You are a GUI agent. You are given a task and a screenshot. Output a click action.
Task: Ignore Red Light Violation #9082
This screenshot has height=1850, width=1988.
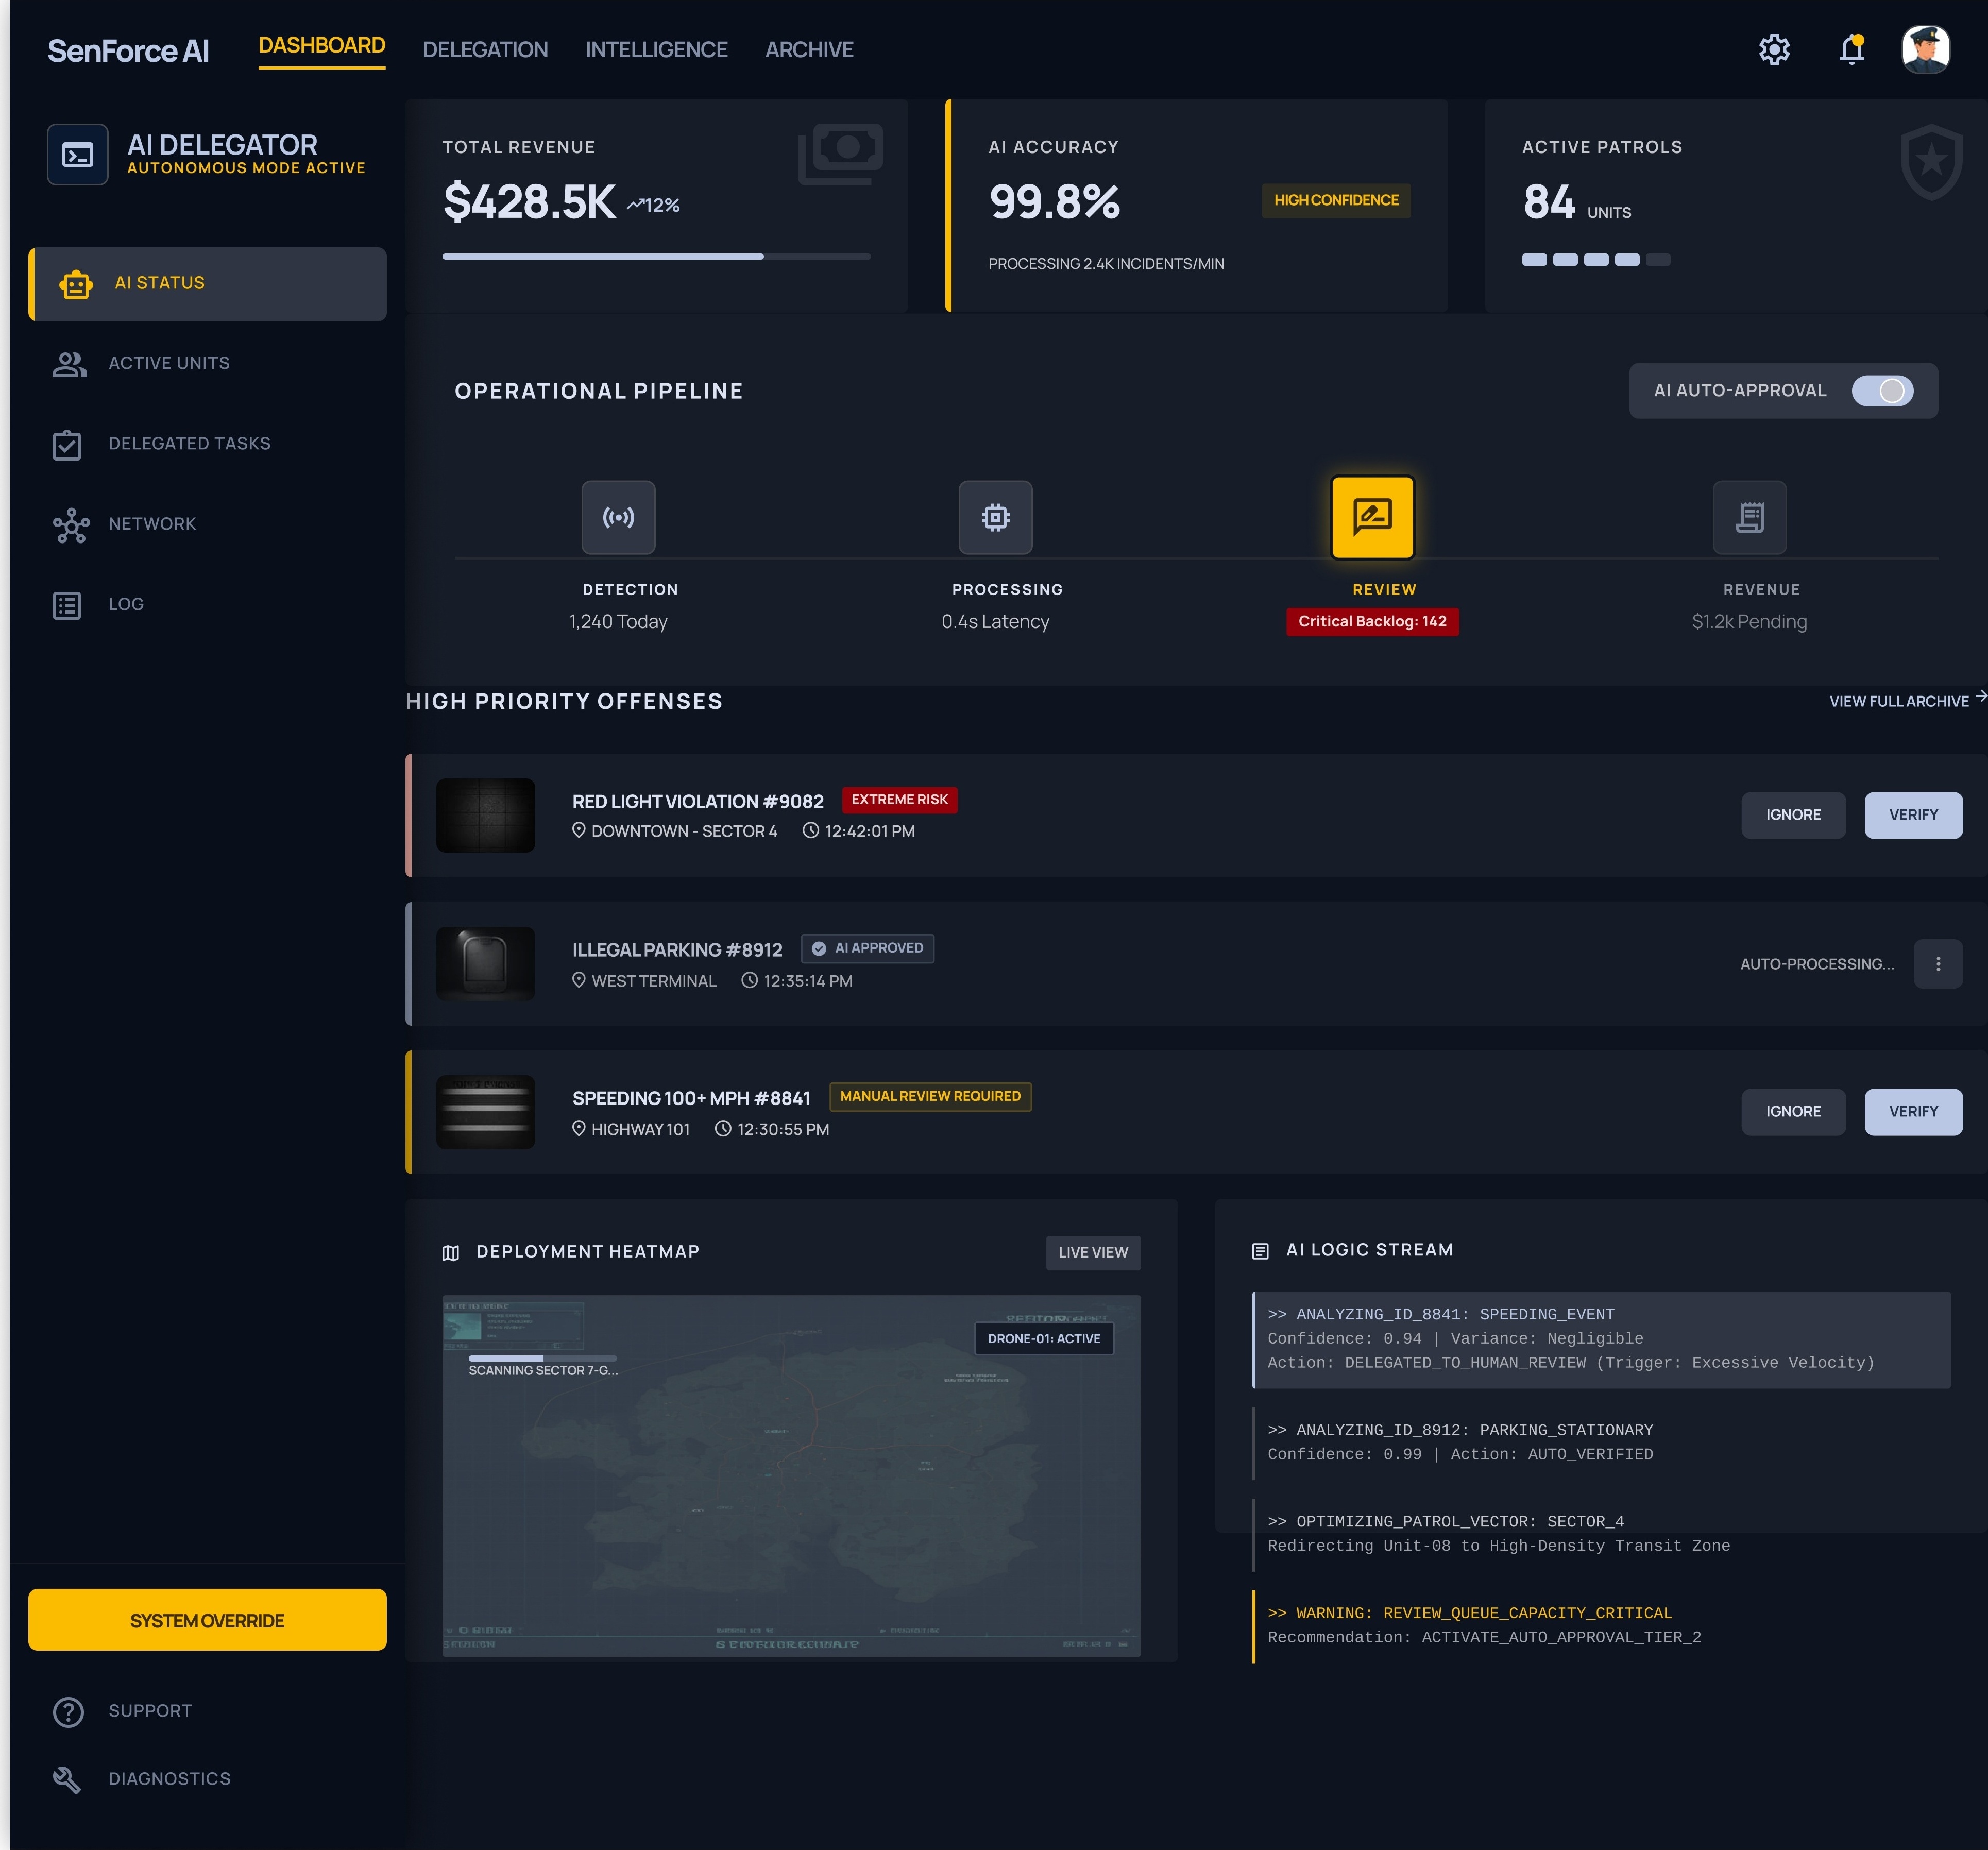1793,815
